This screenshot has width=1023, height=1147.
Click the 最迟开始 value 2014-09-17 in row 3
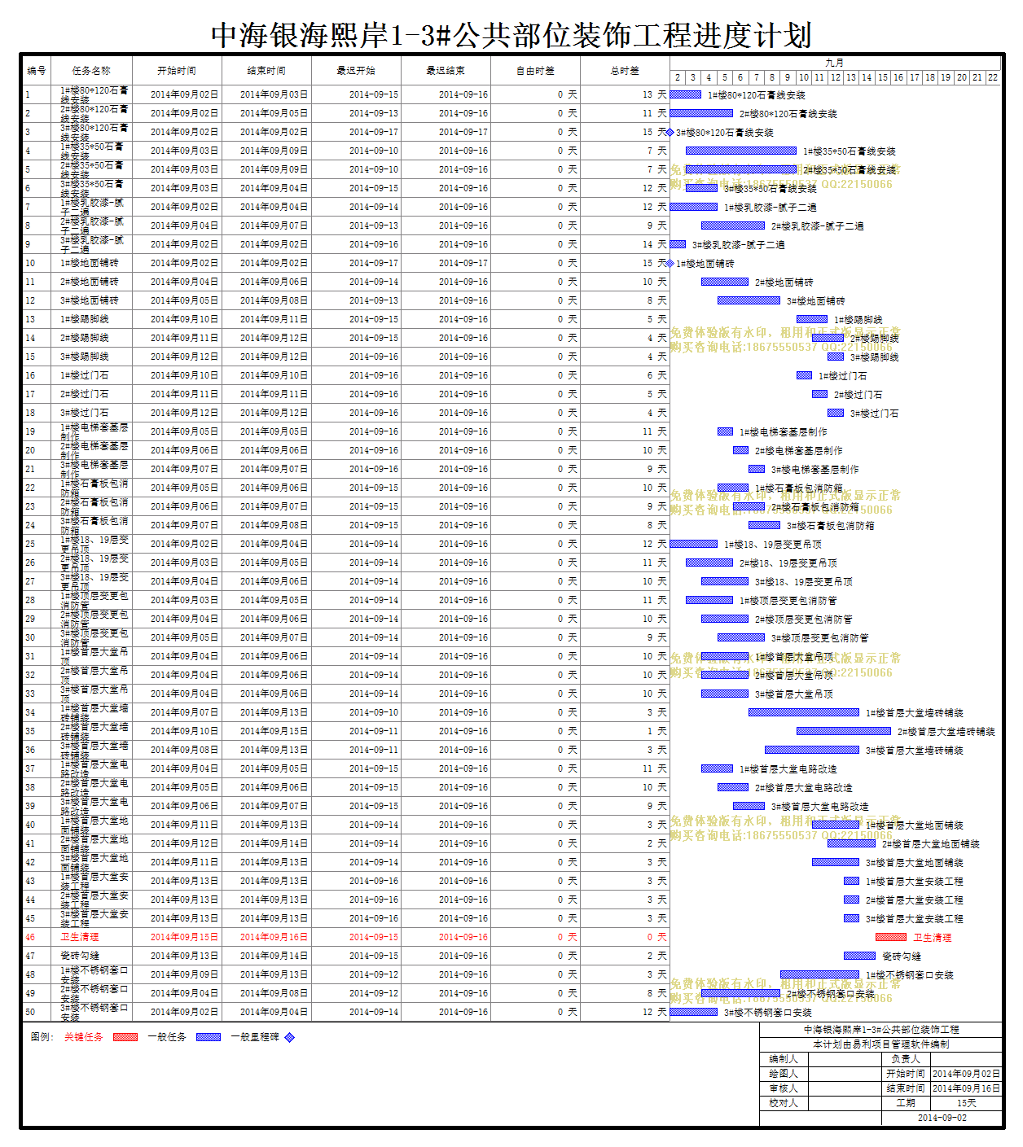[x=374, y=132]
